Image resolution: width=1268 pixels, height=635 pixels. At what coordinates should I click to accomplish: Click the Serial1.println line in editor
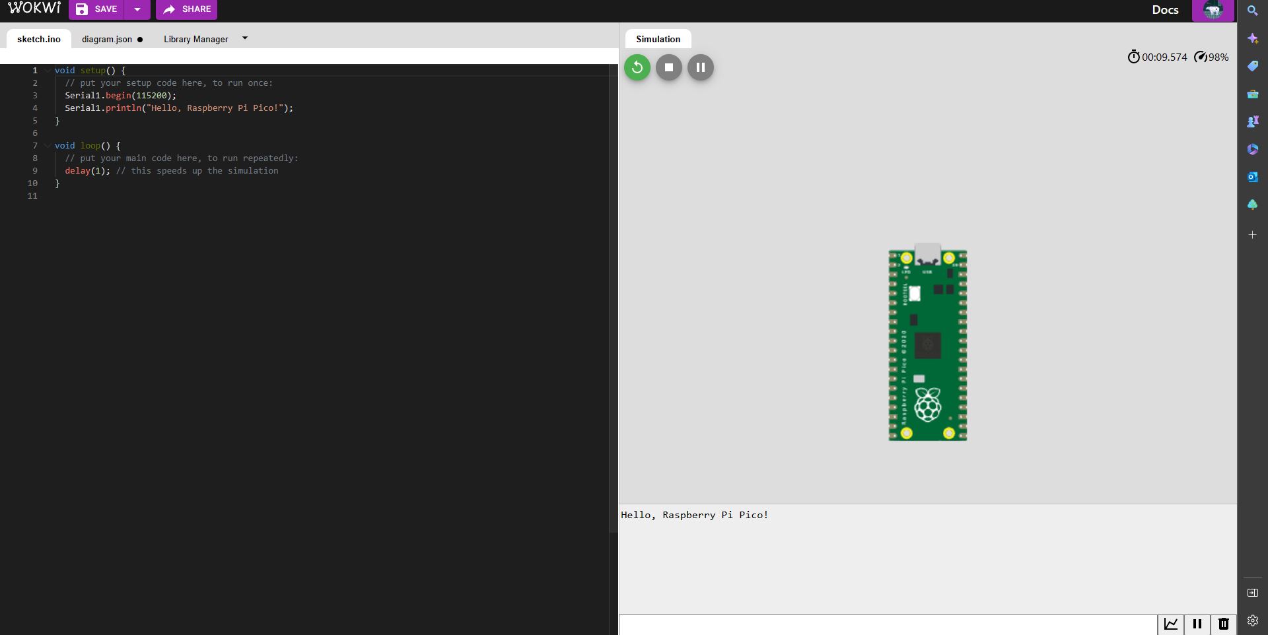[179, 108]
